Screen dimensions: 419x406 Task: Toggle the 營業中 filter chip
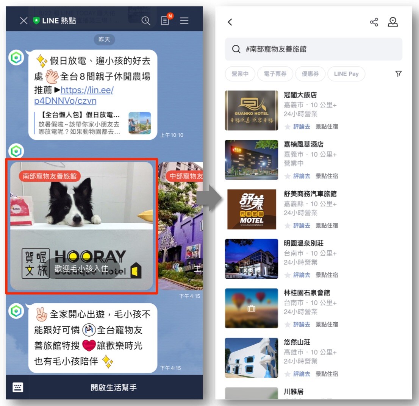tap(240, 74)
